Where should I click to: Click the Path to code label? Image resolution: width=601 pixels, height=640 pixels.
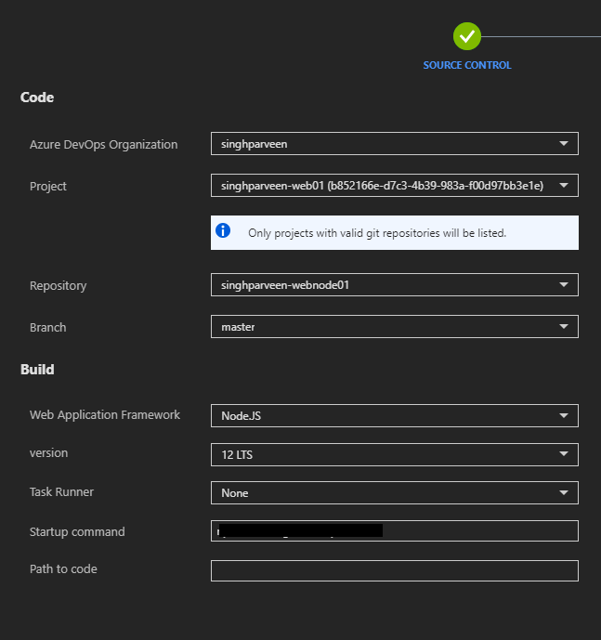(63, 569)
